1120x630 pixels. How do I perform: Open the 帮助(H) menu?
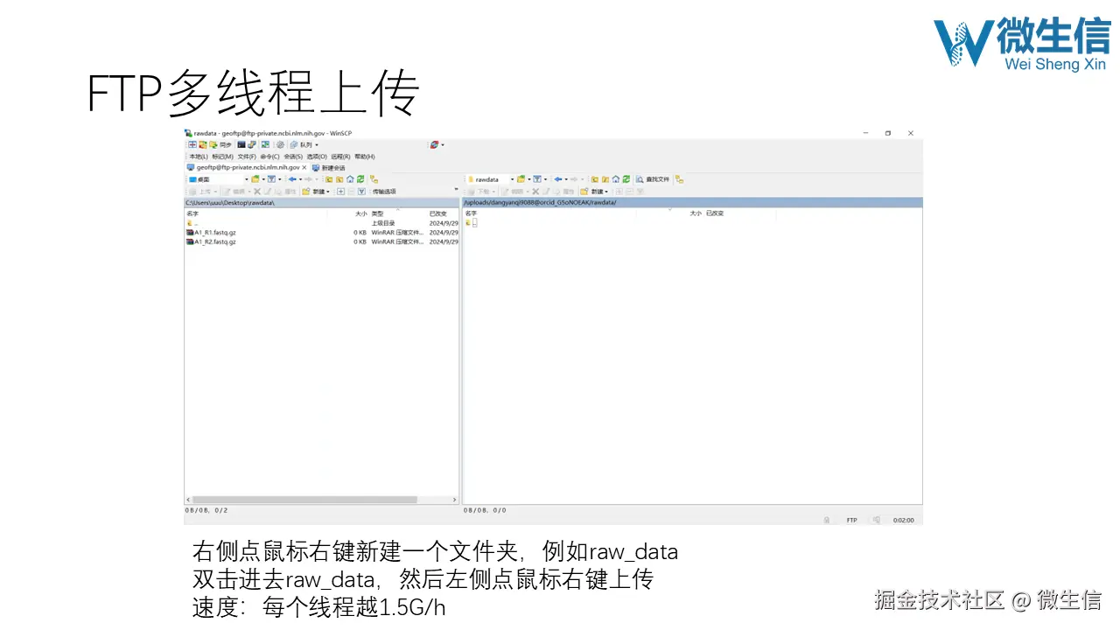366,157
